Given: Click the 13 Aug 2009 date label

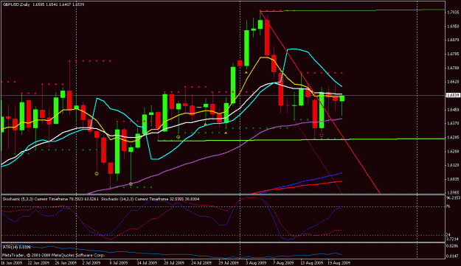Looking at the screenshot, I should pyautogui.click(x=311, y=263).
